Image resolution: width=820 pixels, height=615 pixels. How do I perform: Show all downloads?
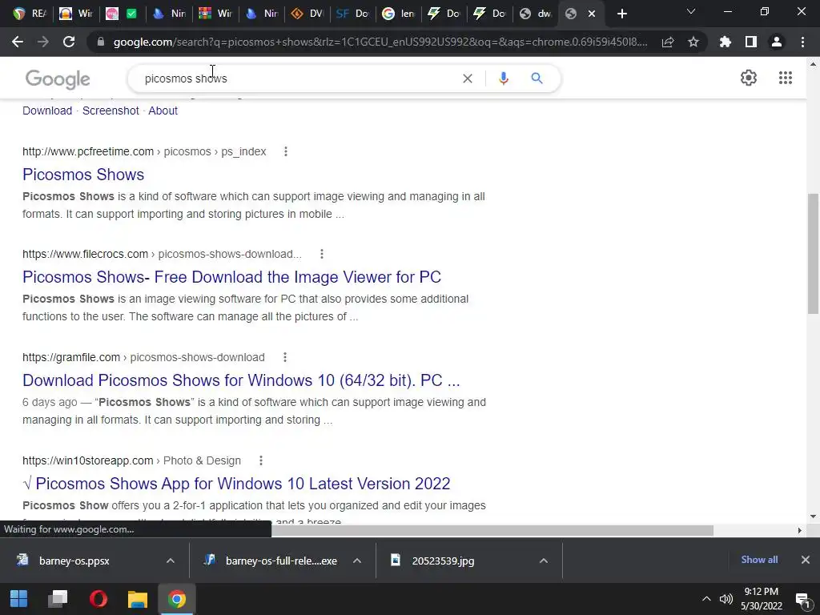click(x=759, y=560)
